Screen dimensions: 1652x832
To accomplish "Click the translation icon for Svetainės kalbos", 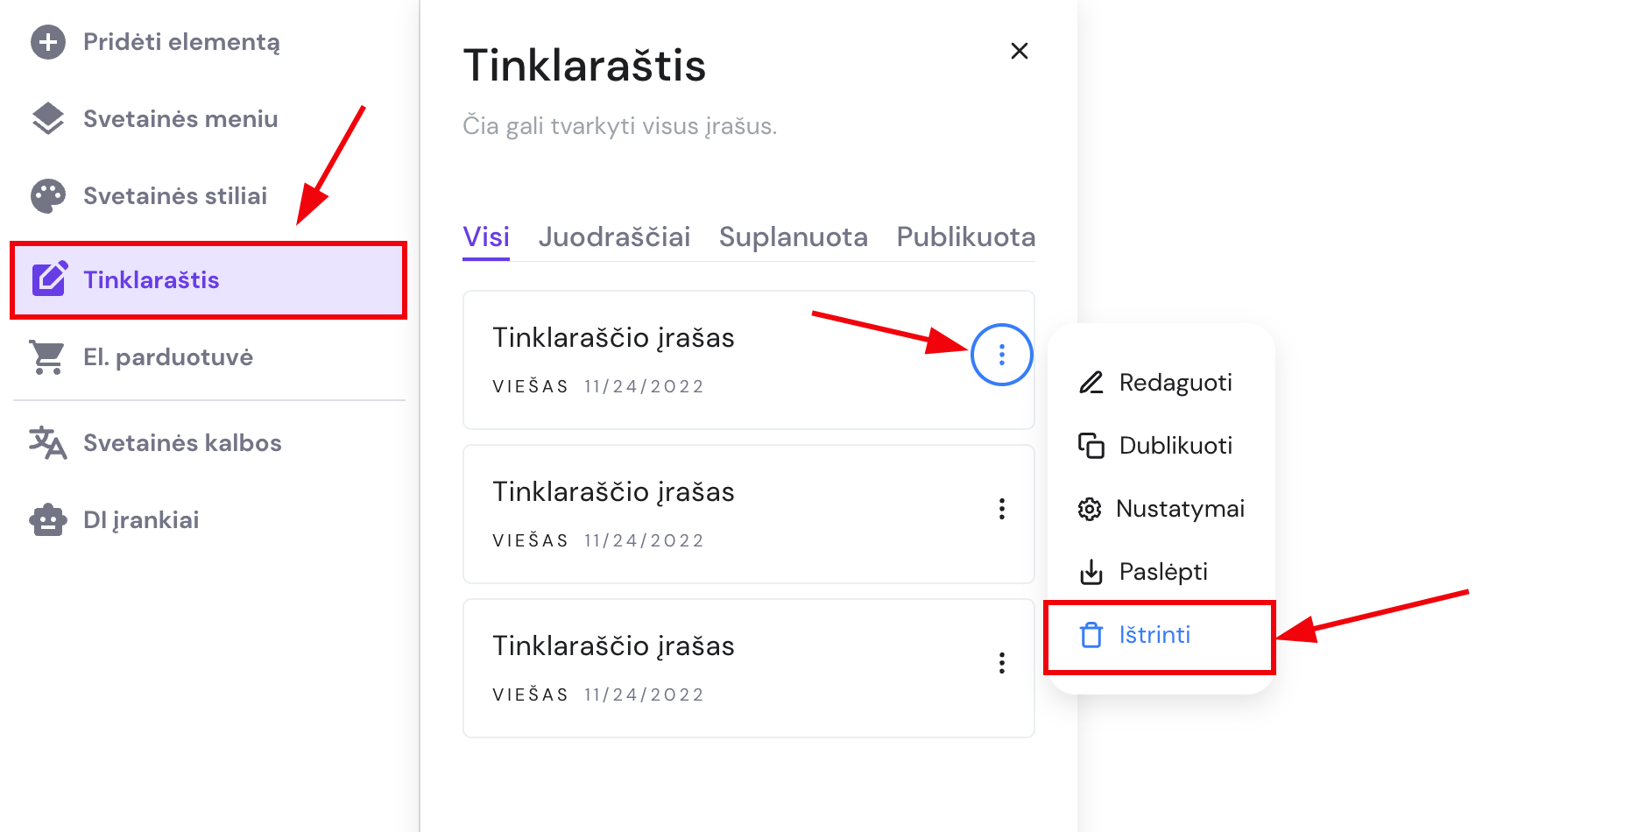I will (x=48, y=442).
